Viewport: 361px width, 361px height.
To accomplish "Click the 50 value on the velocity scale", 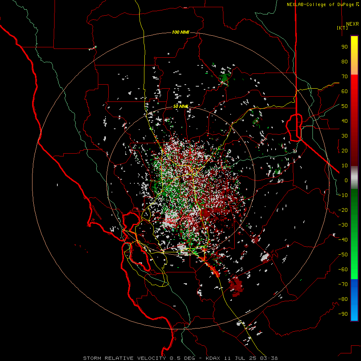I will click(345, 106).
